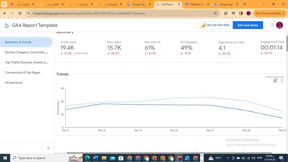Image resolution: width=288 pixels, height=162 pixels.
Task: Open the Google account avatar in Looker Studio
Action: coord(280,25)
